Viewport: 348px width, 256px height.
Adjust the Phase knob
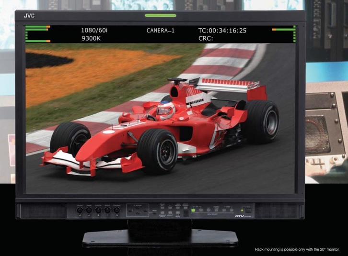click(x=88, y=210)
